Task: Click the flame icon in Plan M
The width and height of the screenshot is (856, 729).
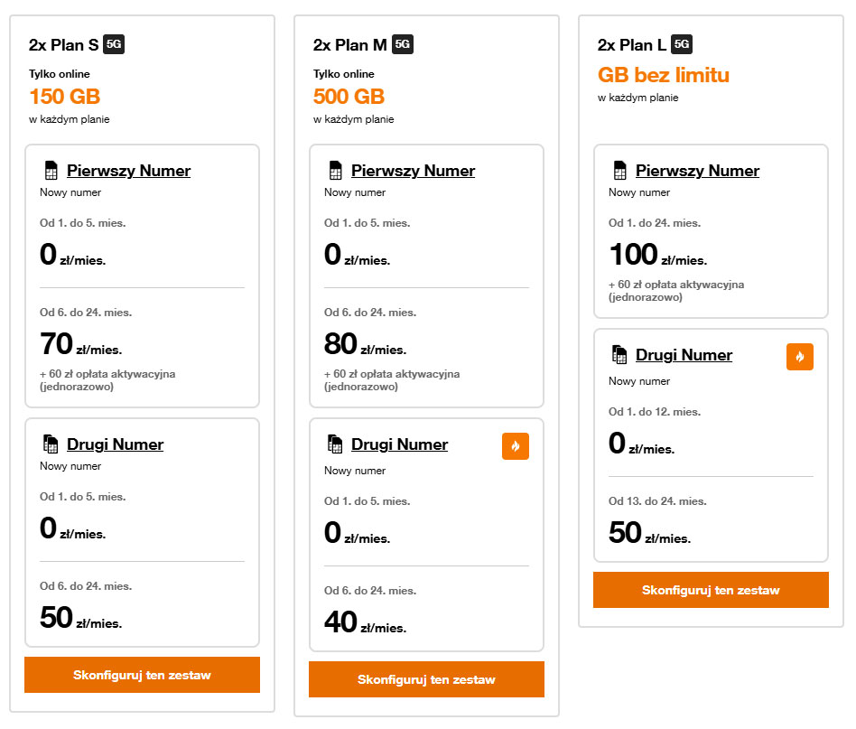Action: click(x=516, y=446)
